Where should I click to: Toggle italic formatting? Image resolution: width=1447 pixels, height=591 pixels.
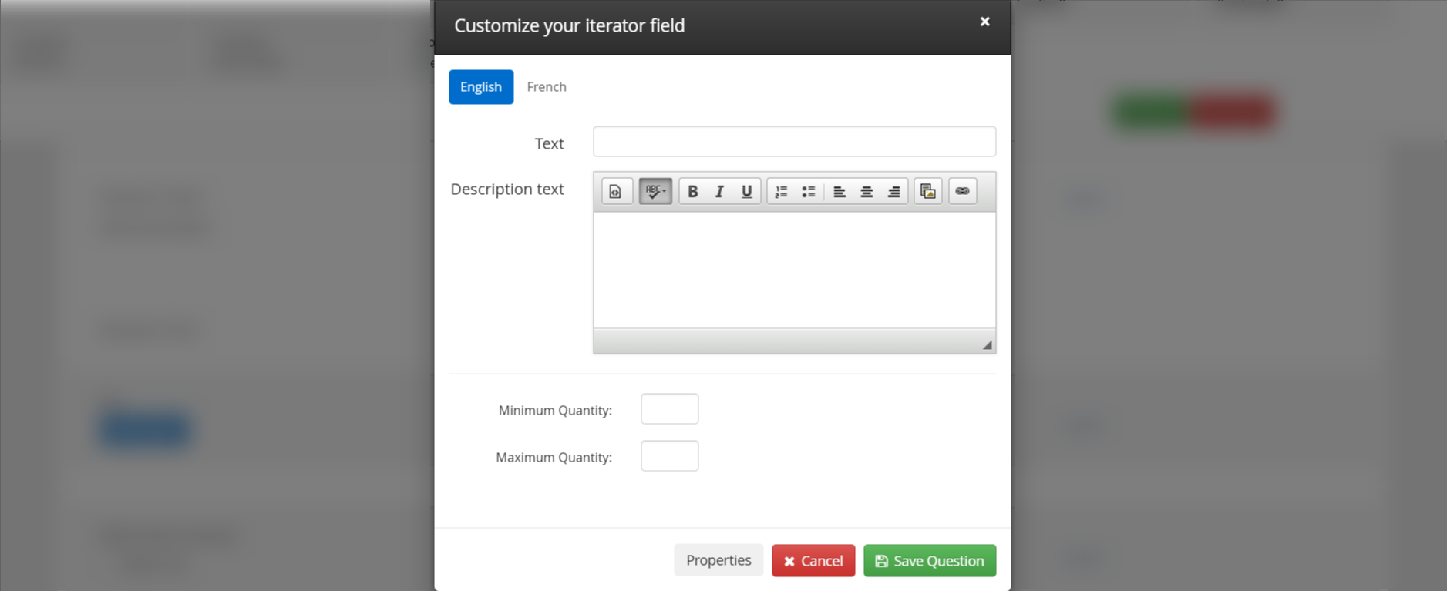coord(719,191)
